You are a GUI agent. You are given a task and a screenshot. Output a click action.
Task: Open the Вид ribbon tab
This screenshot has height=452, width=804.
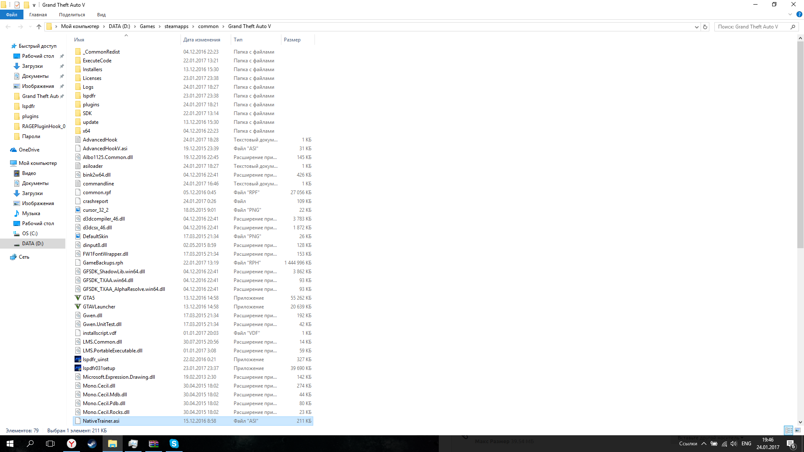tap(101, 15)
